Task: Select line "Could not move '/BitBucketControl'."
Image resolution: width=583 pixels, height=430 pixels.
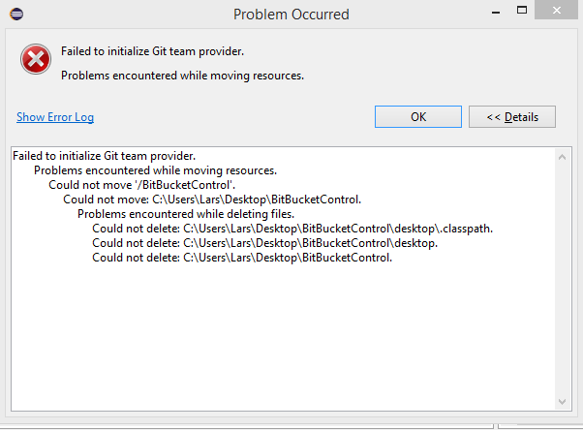Action: point(142,185)
